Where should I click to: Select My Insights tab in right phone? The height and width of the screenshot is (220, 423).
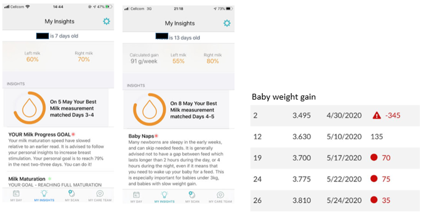pyautogui.click(x=164, y=197)
